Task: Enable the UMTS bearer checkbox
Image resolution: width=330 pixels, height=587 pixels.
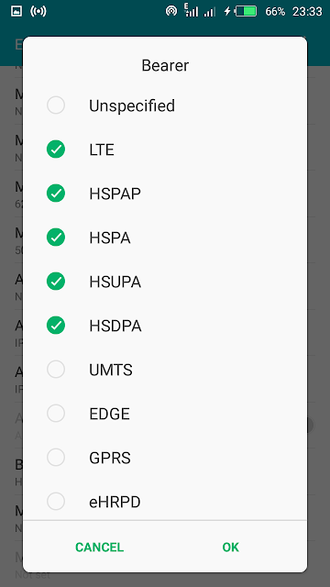Action: 165,370
